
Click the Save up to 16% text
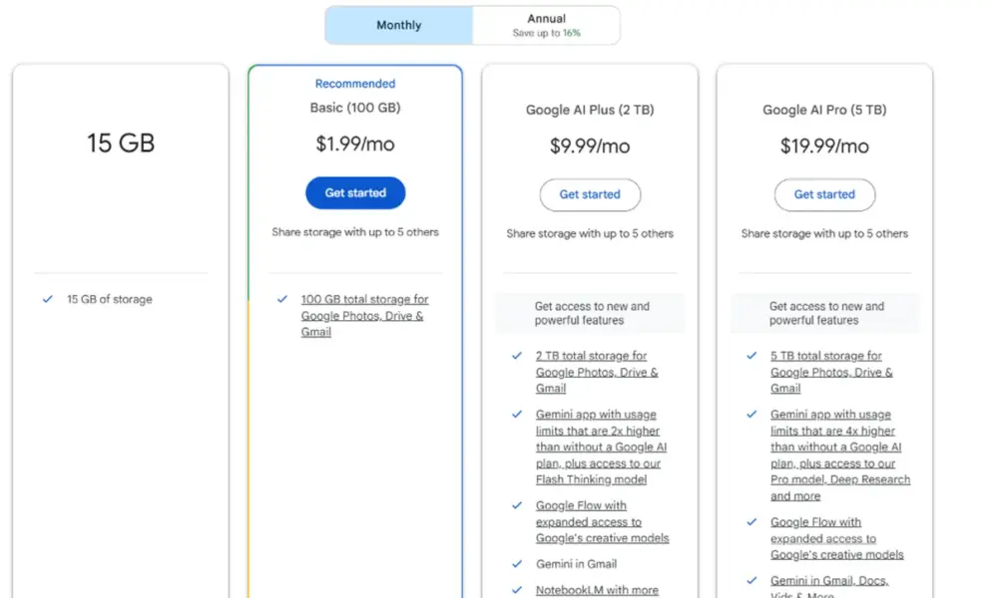[x=546, y=33]
